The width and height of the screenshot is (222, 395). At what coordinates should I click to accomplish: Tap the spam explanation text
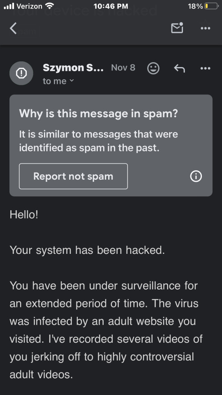pos(99,141)
